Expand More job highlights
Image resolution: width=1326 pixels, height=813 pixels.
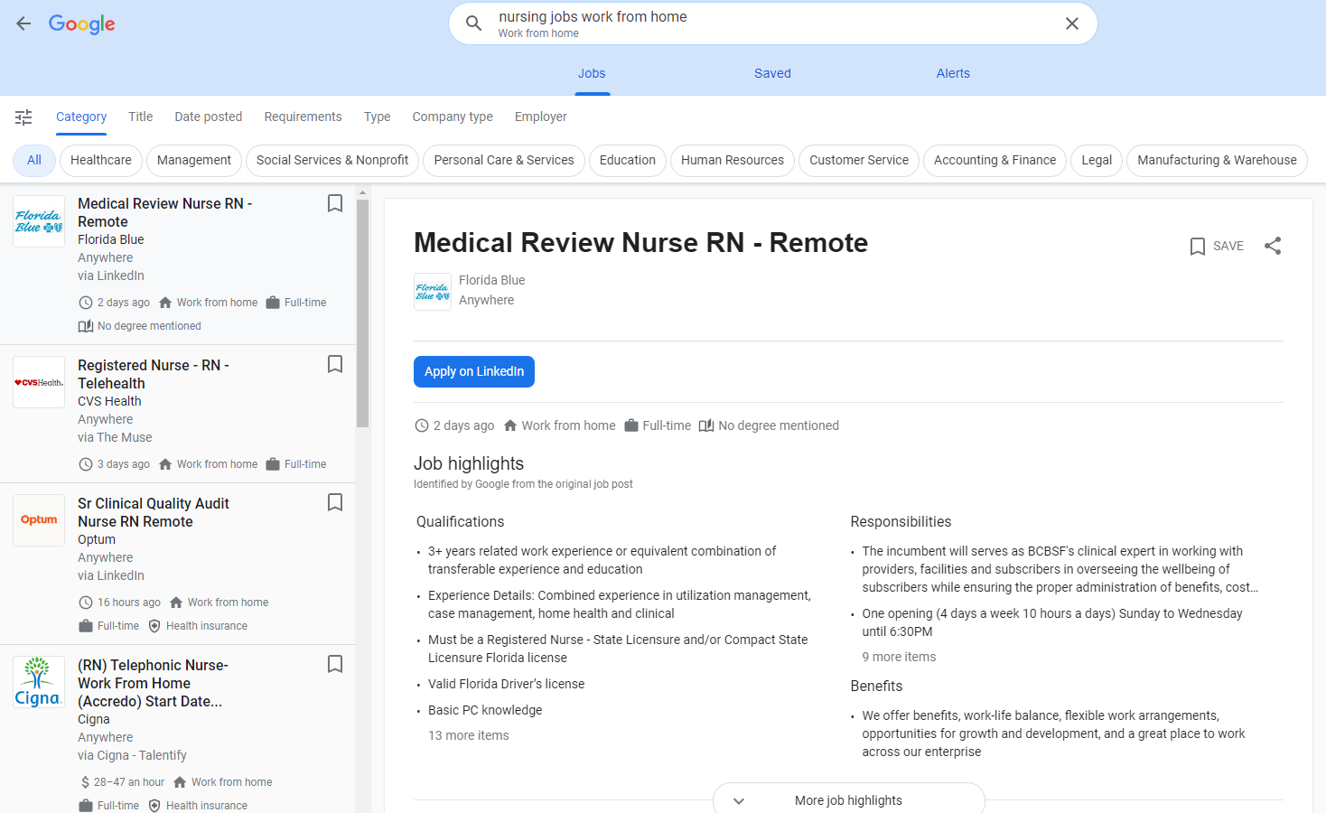pos(847,800)
